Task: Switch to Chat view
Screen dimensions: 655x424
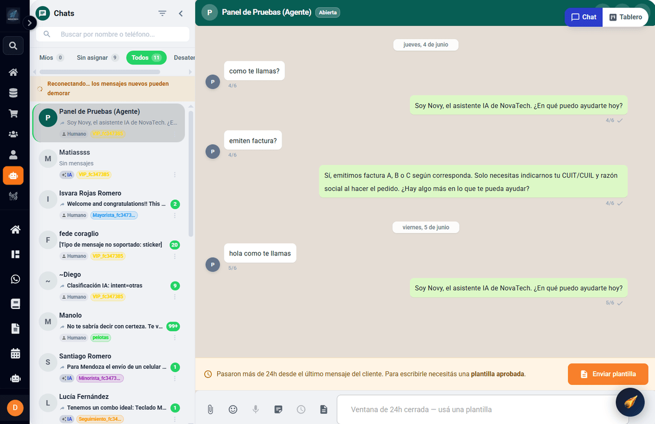Action: click(x=583, y=17)
